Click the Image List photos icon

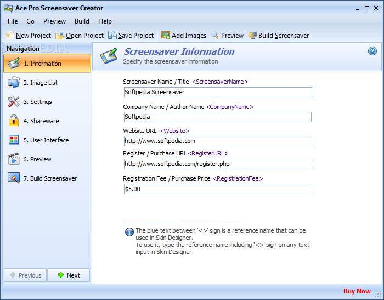(x=14, y=82)
